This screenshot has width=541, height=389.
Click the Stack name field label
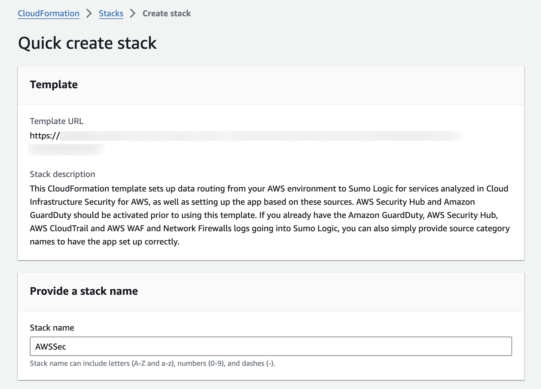[52, 328]
